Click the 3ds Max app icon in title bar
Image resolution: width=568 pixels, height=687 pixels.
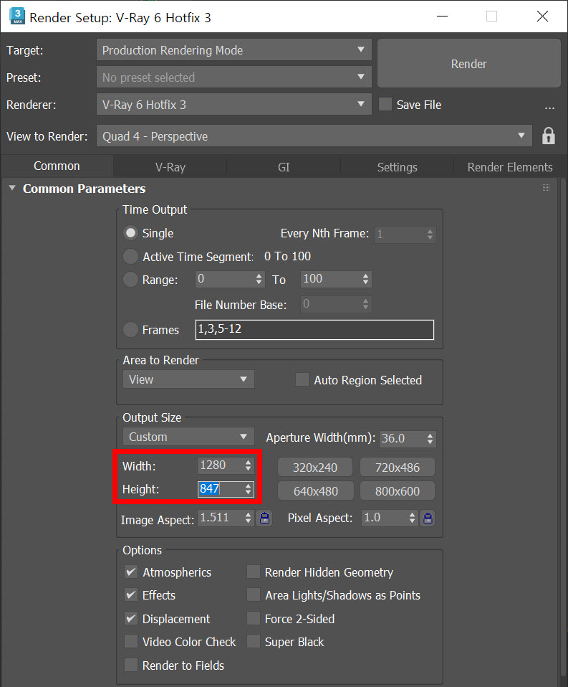17,16
